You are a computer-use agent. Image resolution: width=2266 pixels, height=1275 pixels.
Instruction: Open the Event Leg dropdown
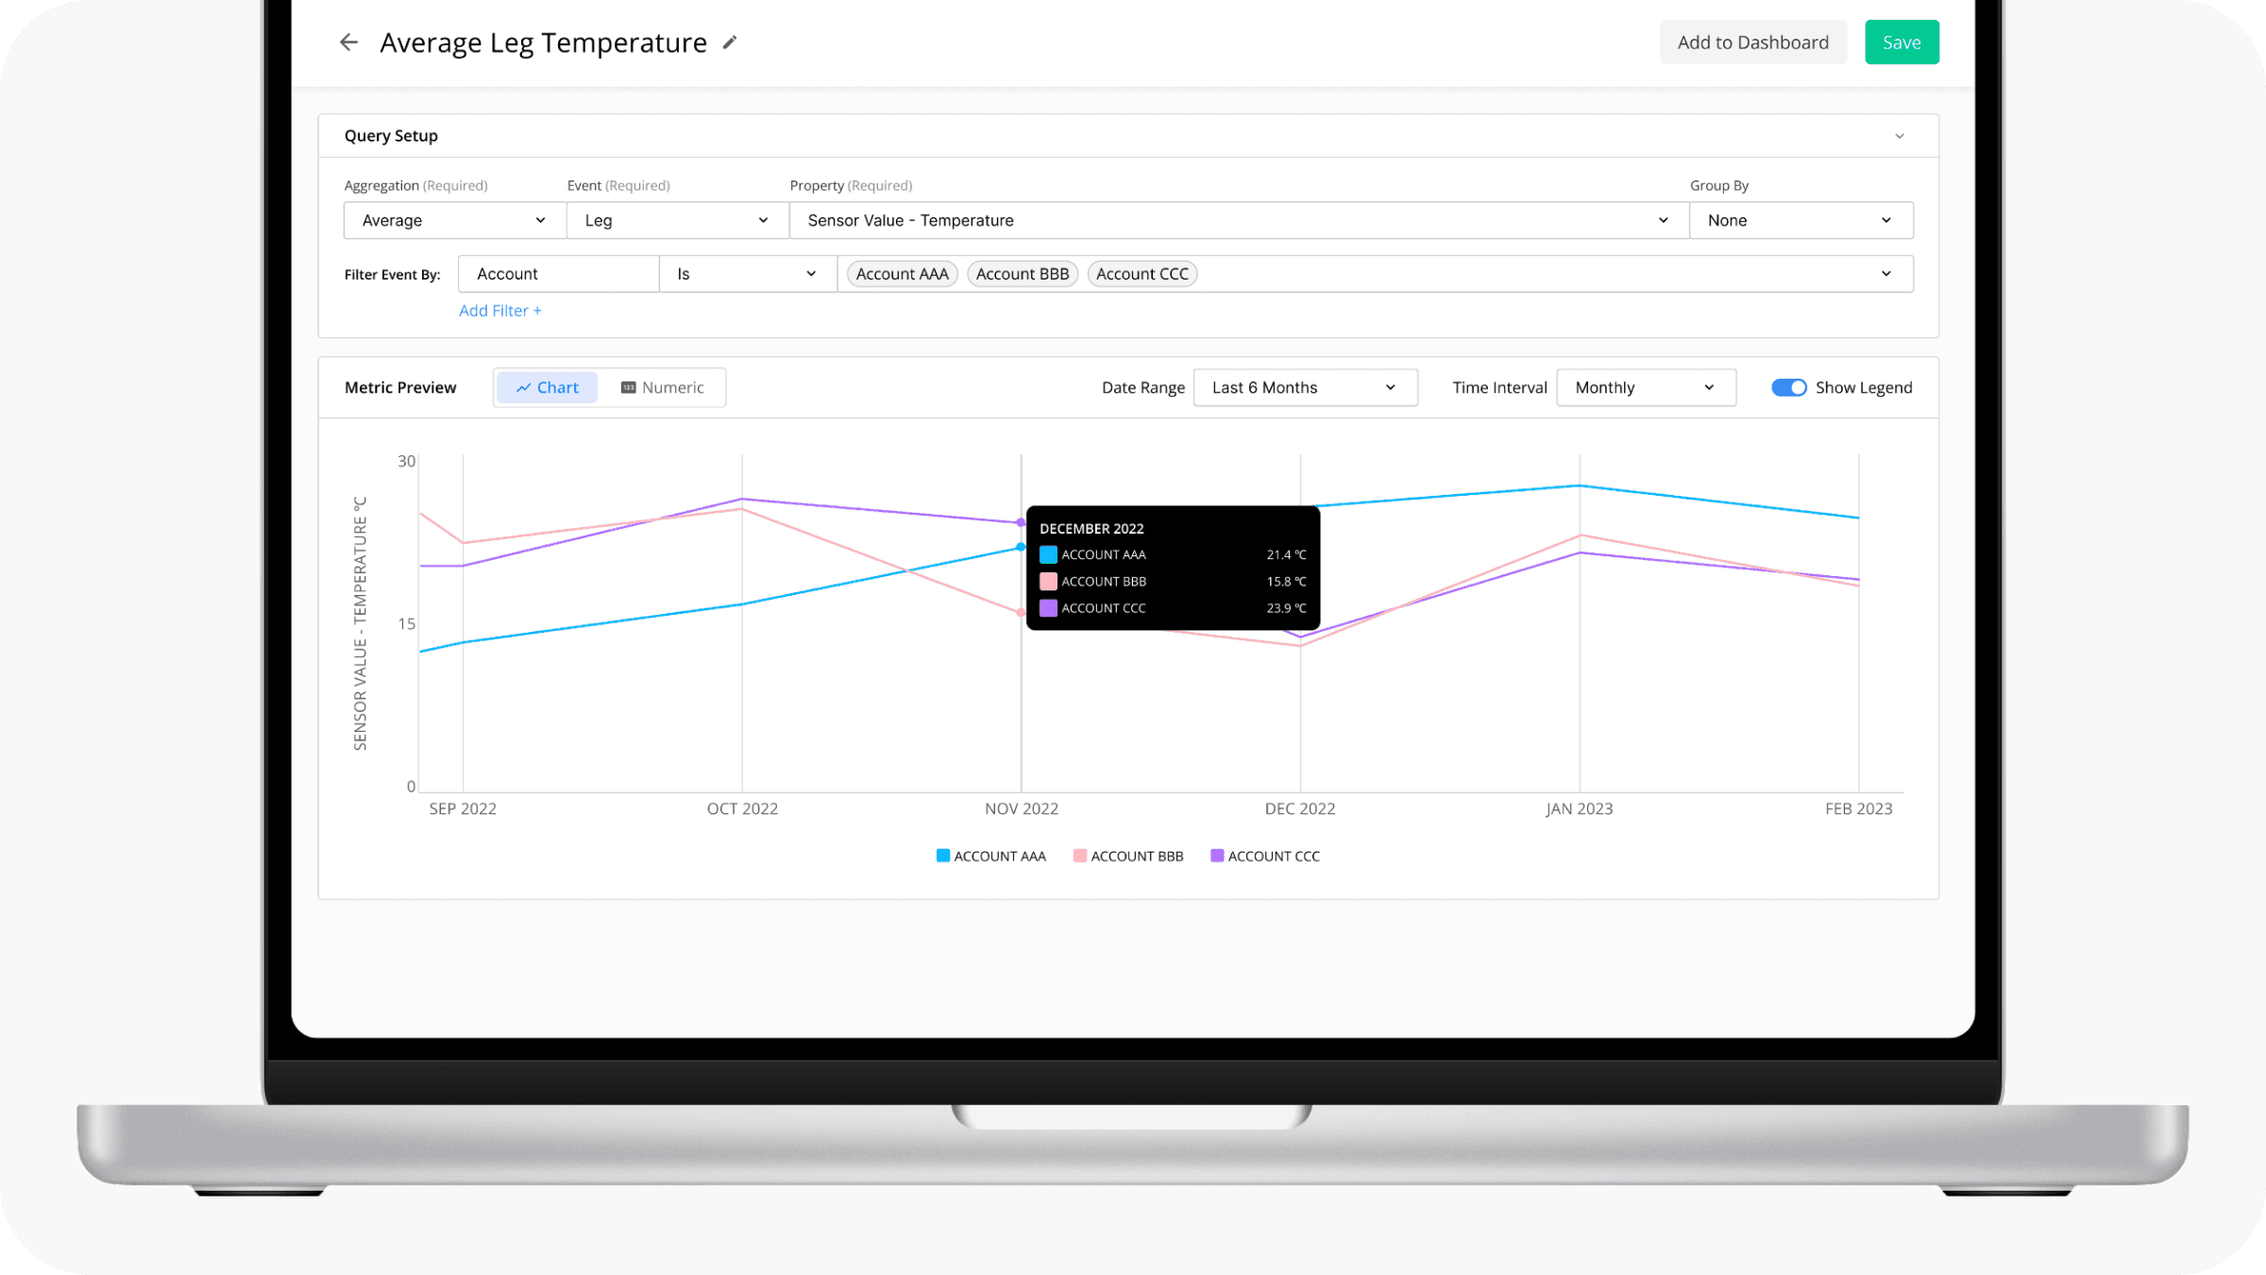coord(676,220)
